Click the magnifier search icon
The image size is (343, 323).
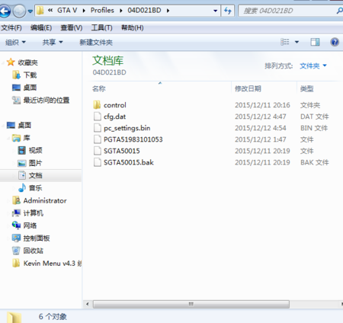tap(339, 11)
